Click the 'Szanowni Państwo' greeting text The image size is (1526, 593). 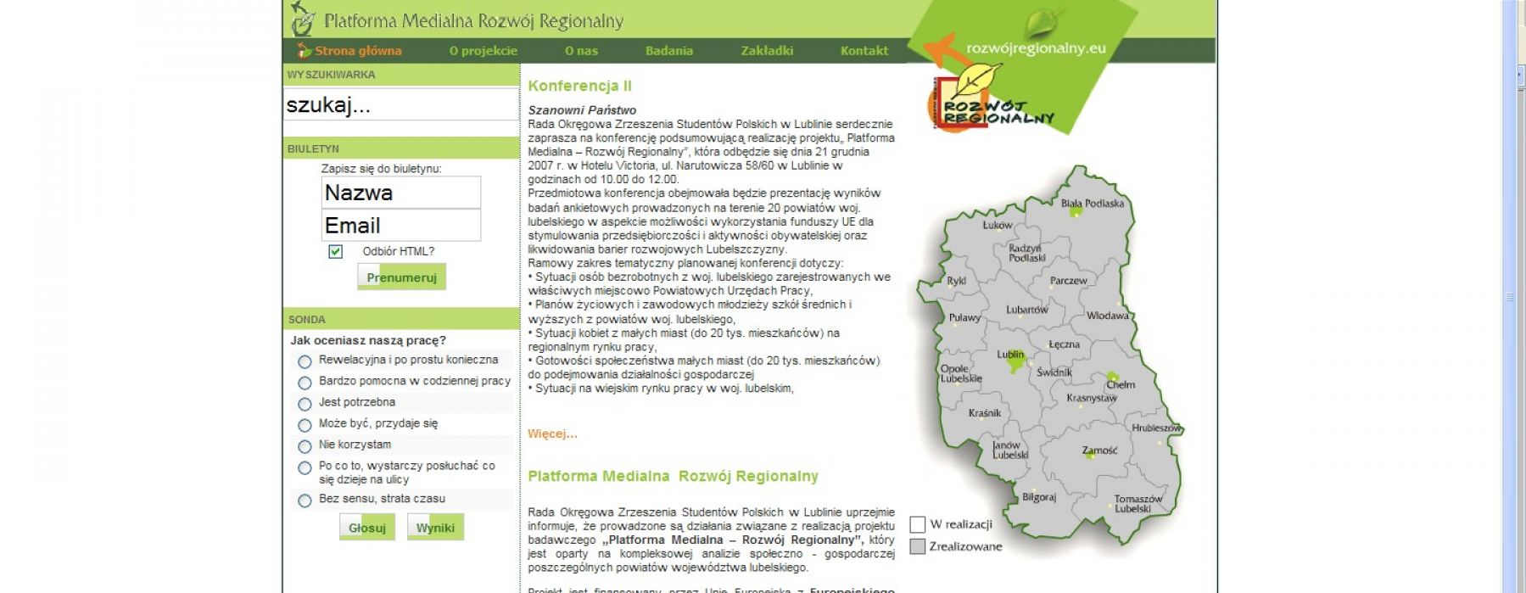pos(582,110)
